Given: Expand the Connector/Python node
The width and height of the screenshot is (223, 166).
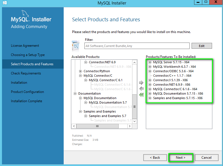Looking at the screenshot, I should [x=80, y=71].
